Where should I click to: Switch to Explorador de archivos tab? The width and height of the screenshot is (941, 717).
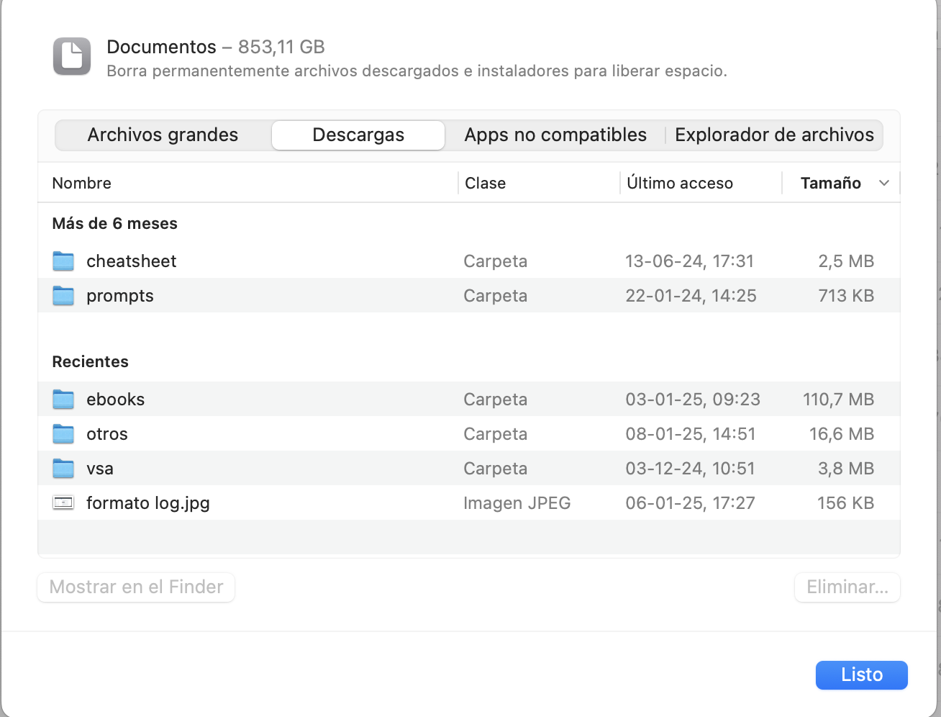click(x=774, y=135)
